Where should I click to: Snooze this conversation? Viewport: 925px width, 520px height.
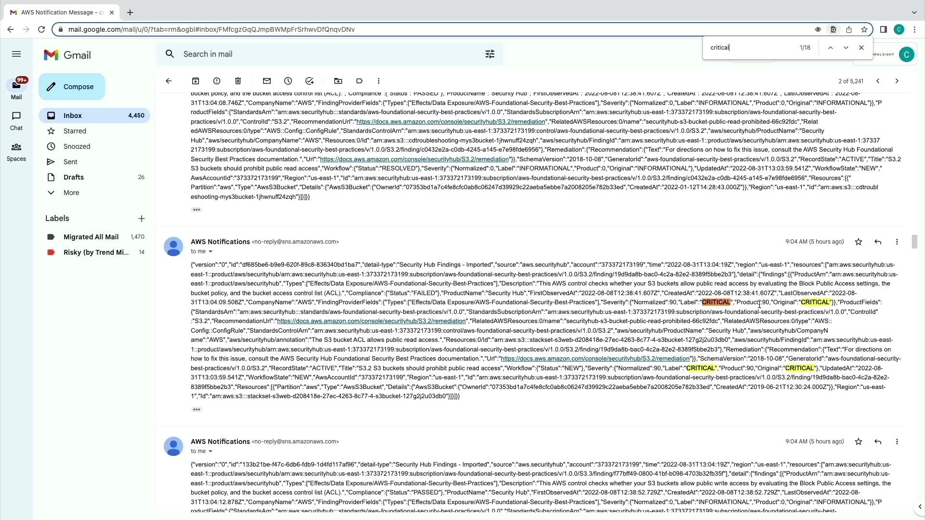(x=288, y=81)
